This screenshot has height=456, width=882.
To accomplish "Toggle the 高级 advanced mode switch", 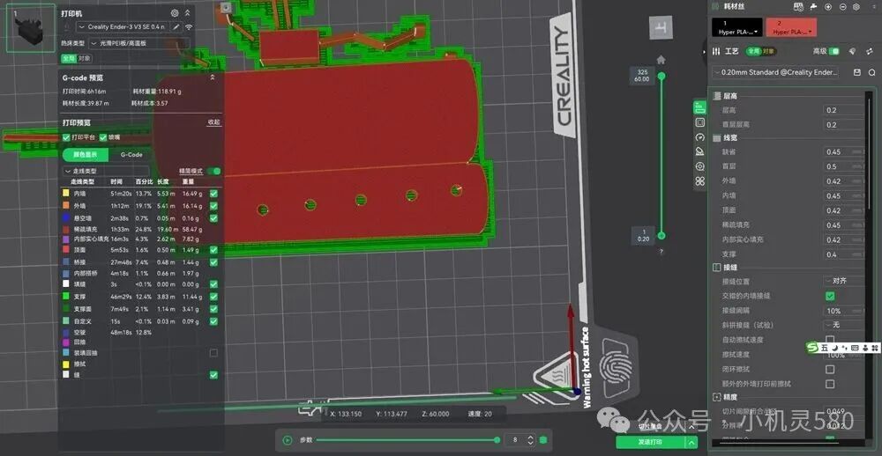I will point(833,51).
